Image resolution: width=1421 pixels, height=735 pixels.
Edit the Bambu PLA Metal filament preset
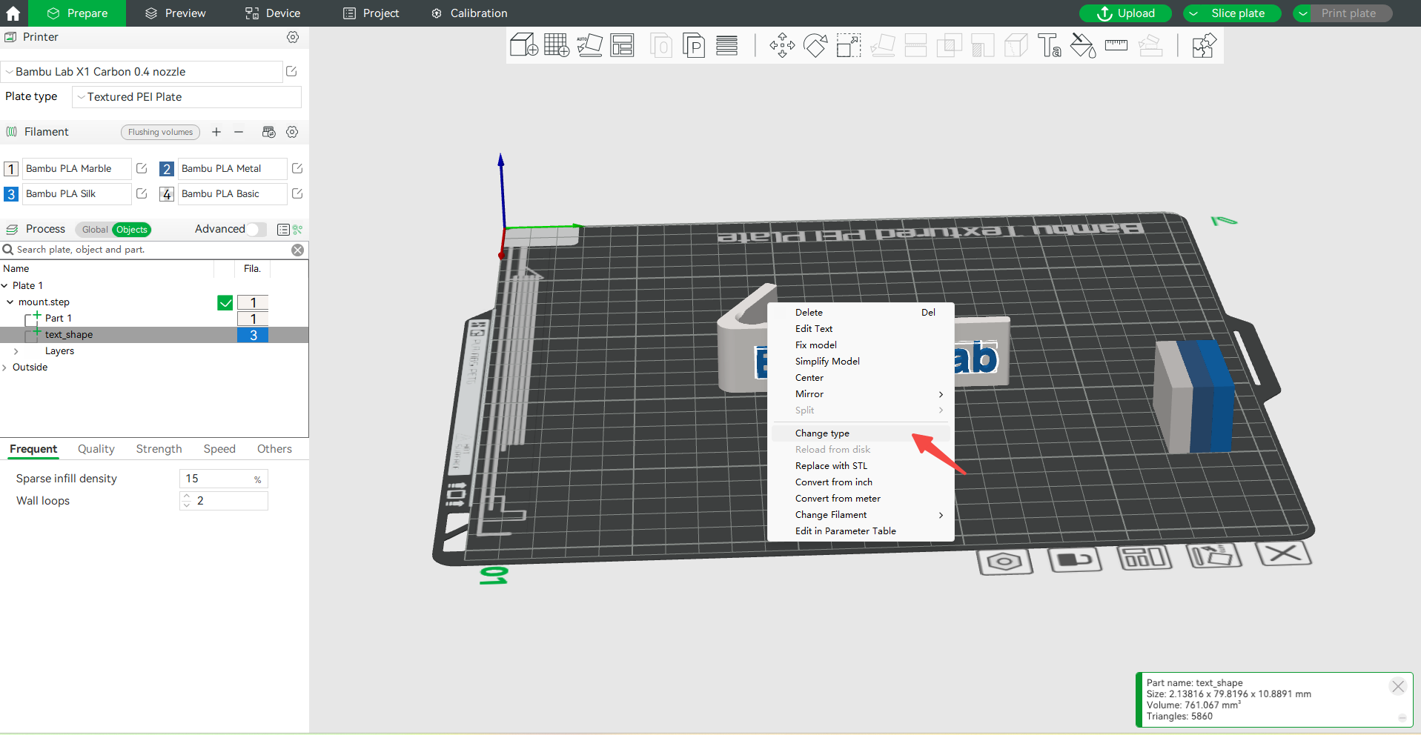coord(297,168)
